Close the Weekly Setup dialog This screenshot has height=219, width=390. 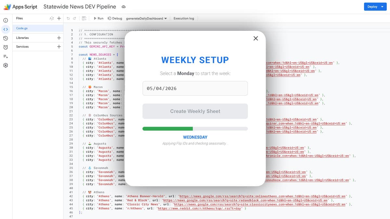(256, 38)
